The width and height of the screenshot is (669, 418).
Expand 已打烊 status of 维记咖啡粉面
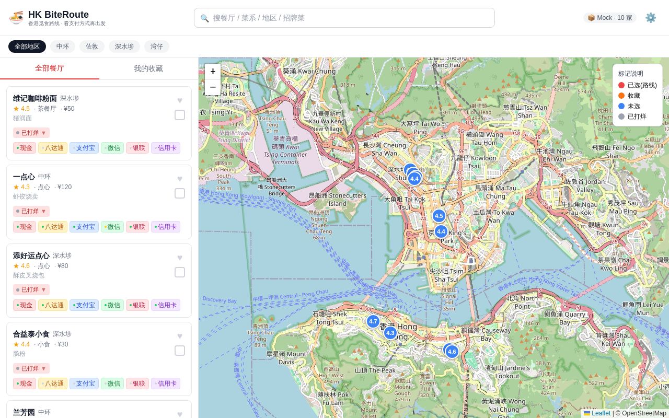coord(31,133)
